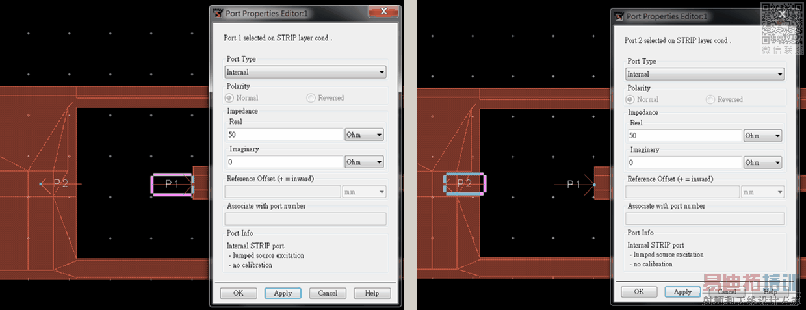Click Imaginary impedance field in Port 2 dialog
Screen dimensions: 806x310
tap(684, 162)
